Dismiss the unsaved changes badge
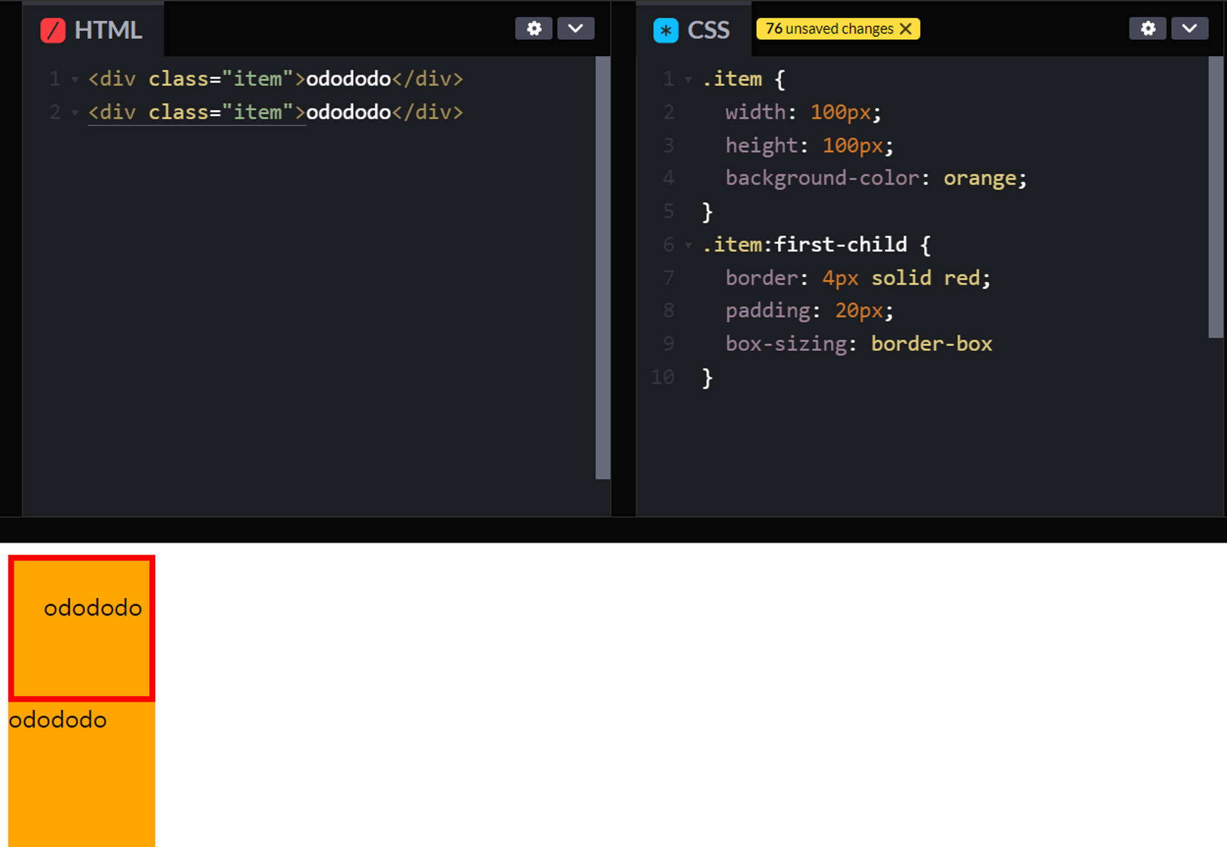 pyautogui.click(x=906, y=29)
